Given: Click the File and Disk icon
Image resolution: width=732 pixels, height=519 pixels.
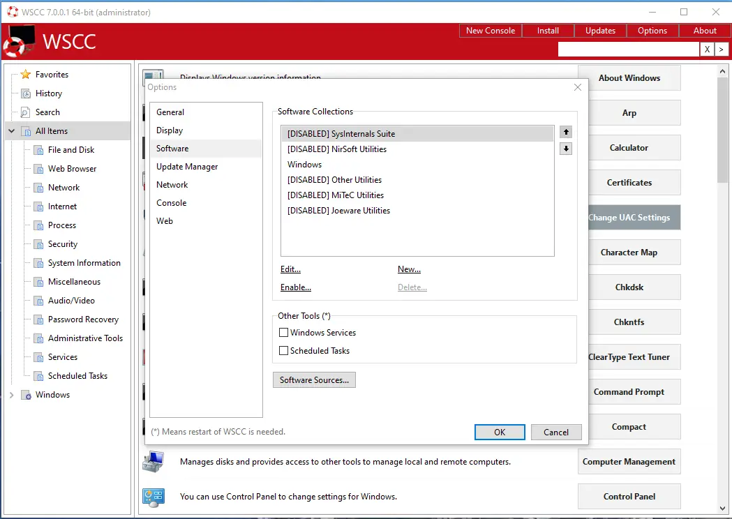Looking at the screenshot, I should (x=39, y=150).
